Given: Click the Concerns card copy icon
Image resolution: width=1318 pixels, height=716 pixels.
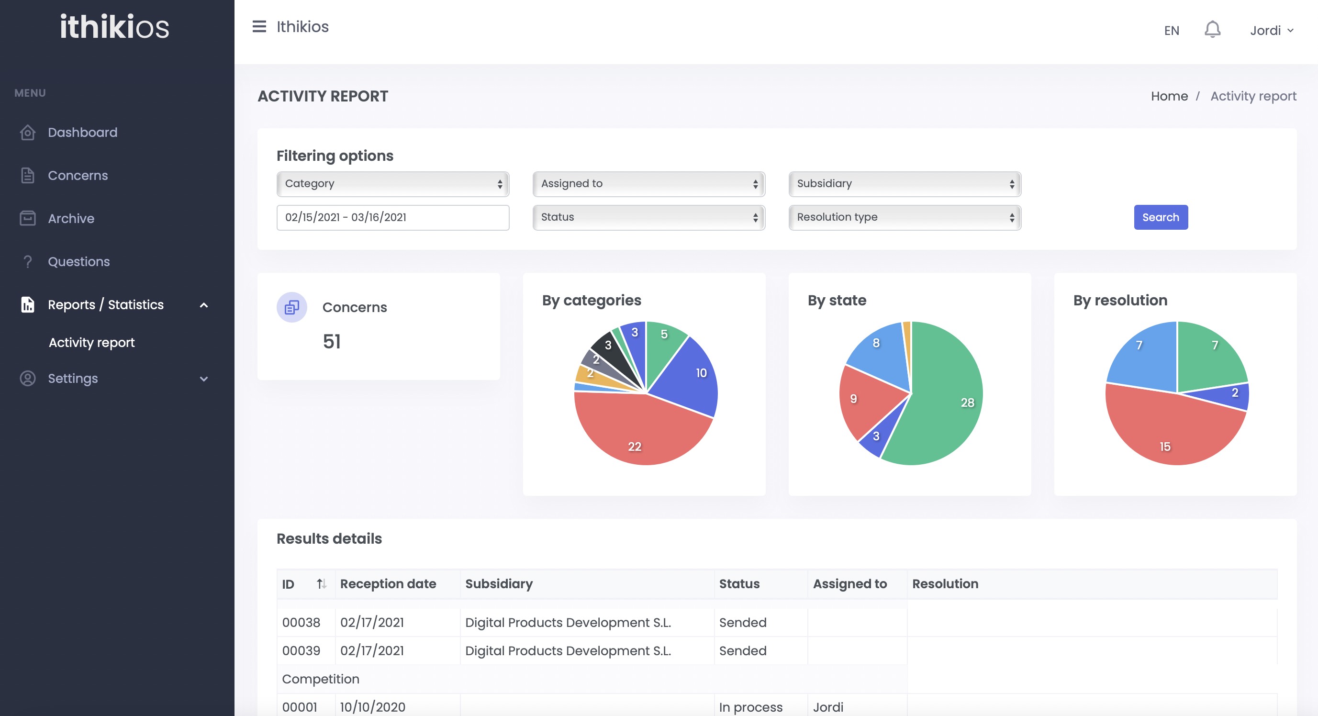Looking at the screenshot, I should (x=291, y=307).
